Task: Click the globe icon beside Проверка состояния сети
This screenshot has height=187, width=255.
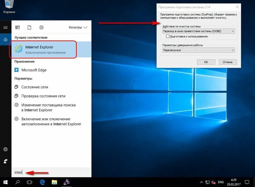Action: click(x=17, y=96)
